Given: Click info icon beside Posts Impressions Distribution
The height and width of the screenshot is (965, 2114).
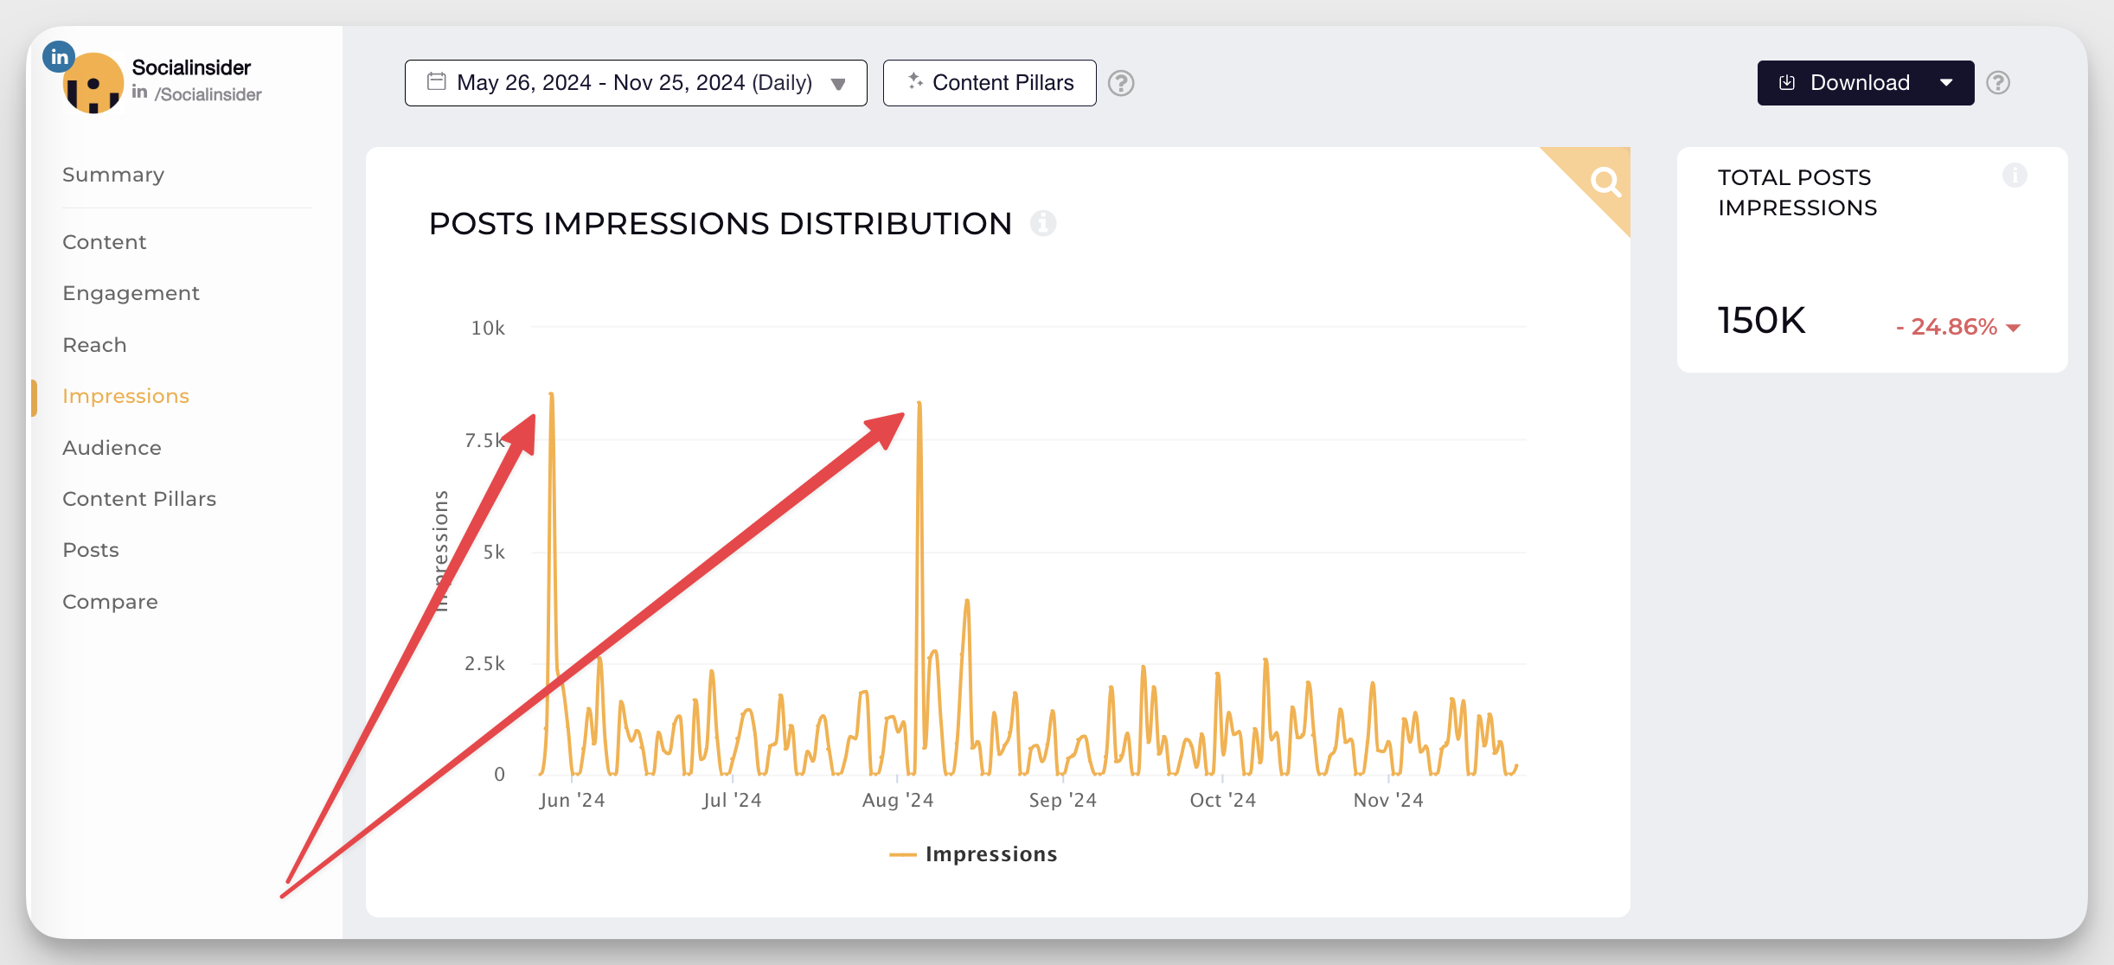Looking at the screenshot, I should coord(1043,223).
